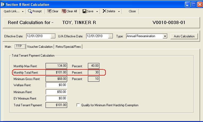
Task: Click the Save floppy disk icon
Action: coord(84,11)
